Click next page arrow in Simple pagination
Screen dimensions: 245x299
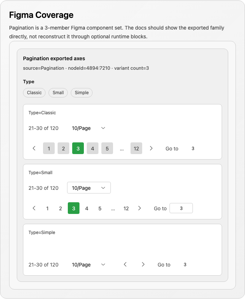coord(143,264)
